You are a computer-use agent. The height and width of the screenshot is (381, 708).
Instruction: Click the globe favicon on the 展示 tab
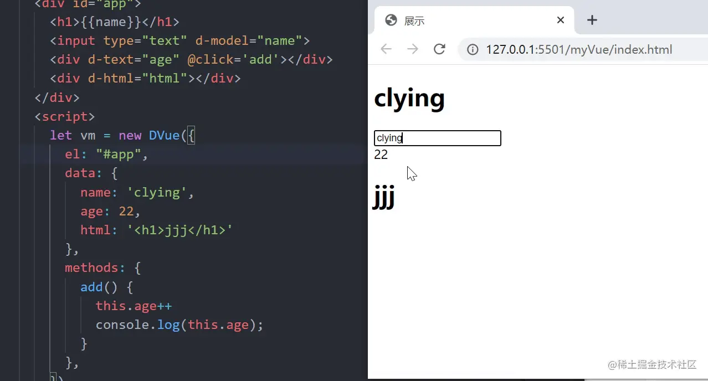click(391, 20)
